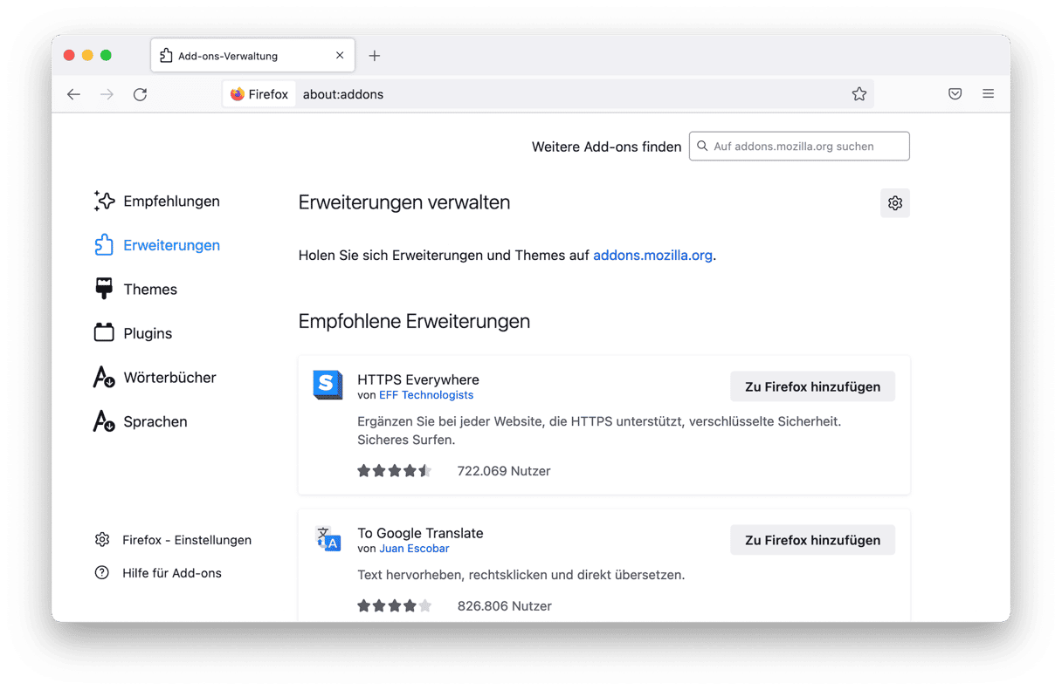Click the To Google Translate description text

point(521,575)
